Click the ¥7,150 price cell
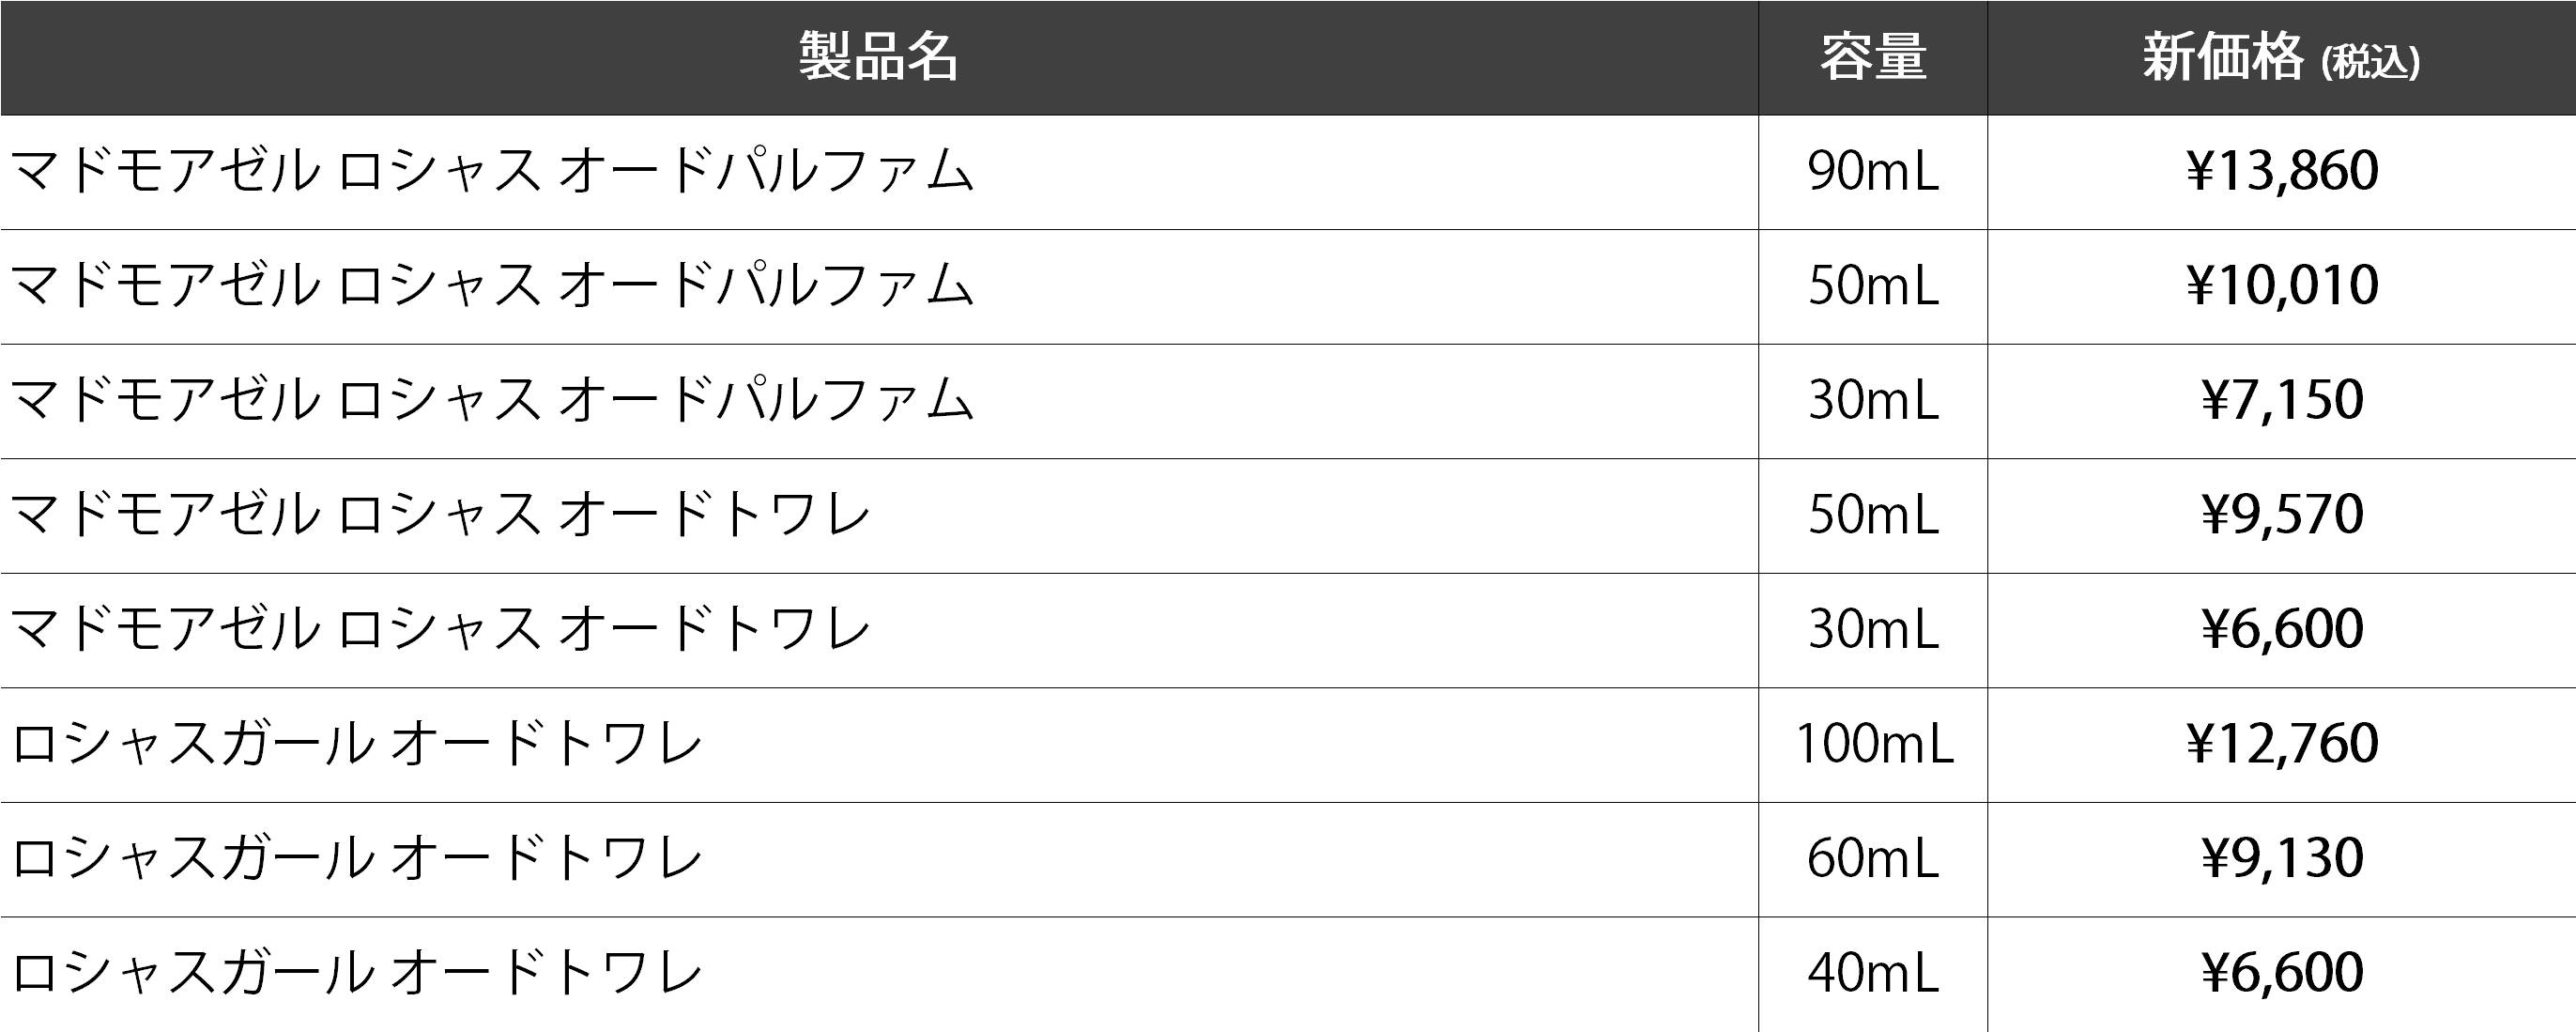 coord(2281,400)
